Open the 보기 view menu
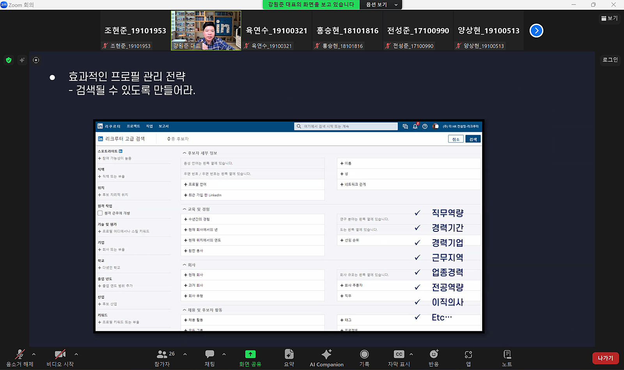624x370 pixels. (610, 18)
